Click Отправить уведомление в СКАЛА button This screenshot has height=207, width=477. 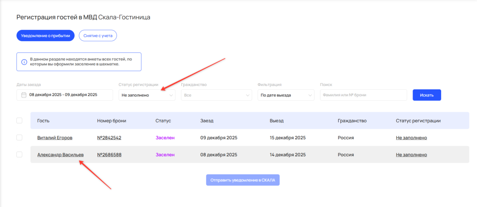point(242,180)
